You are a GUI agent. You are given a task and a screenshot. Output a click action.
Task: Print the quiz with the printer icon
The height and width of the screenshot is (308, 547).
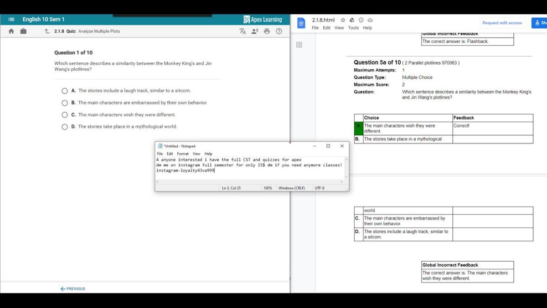click(267, 31)
